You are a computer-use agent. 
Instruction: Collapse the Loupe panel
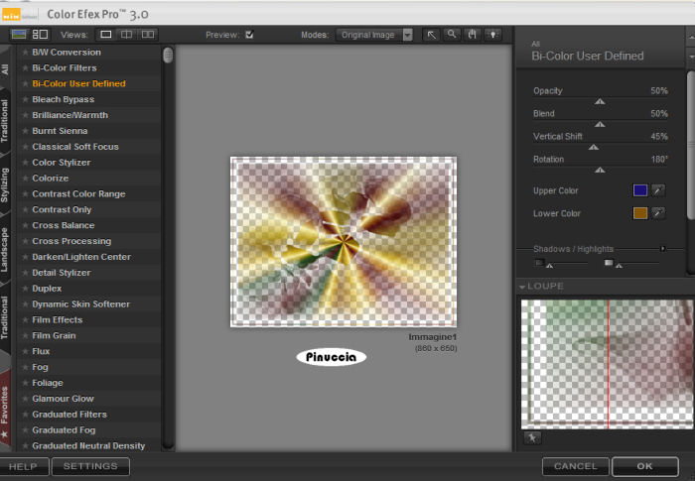[523, 287]
